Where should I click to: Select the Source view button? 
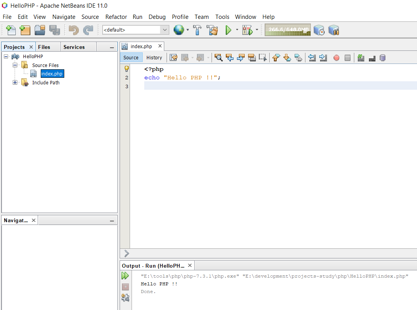tap(131, 57)
